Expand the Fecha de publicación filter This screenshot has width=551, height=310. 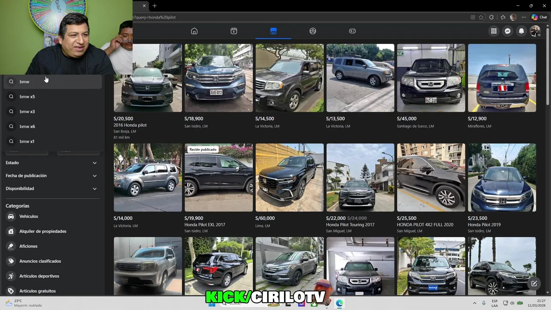coord(52,176)
